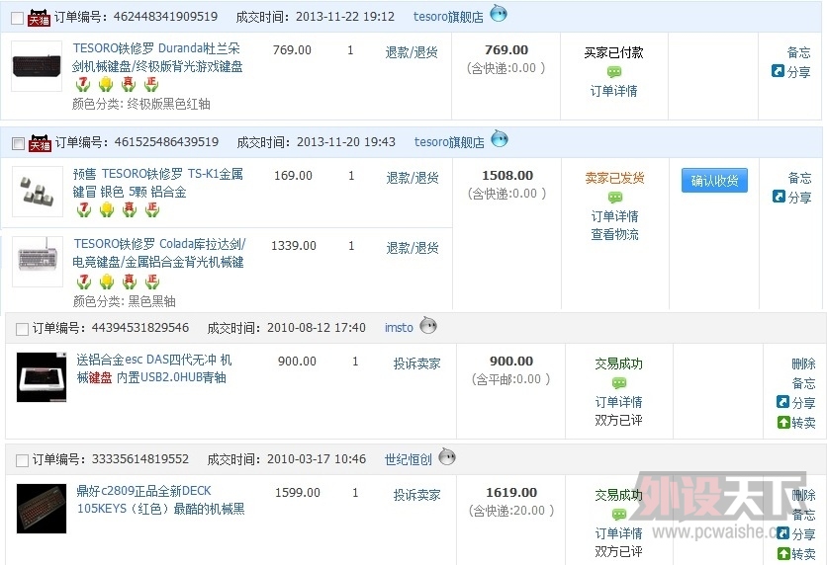This screenshot has height=565, width=827.
Task: Click green message icon under 买家已付款
Action: [x=614, y=72]
